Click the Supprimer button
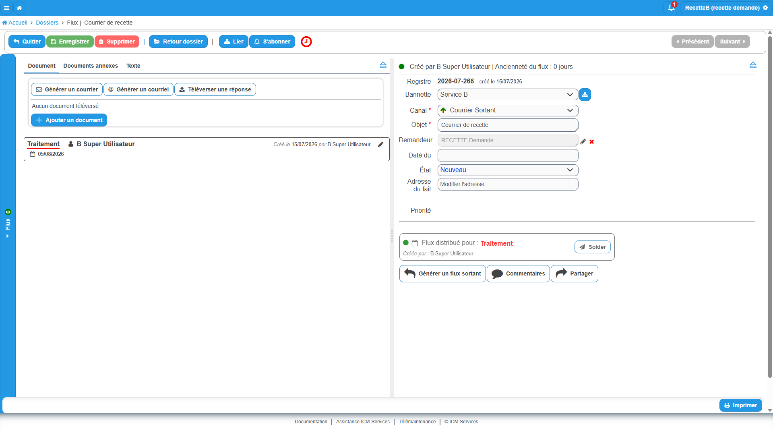773x435 pixels. (x=117, y=41)
